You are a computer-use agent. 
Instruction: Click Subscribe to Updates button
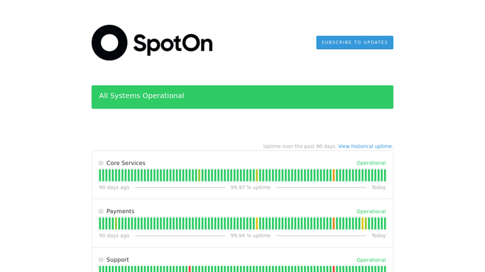[354, 42]
